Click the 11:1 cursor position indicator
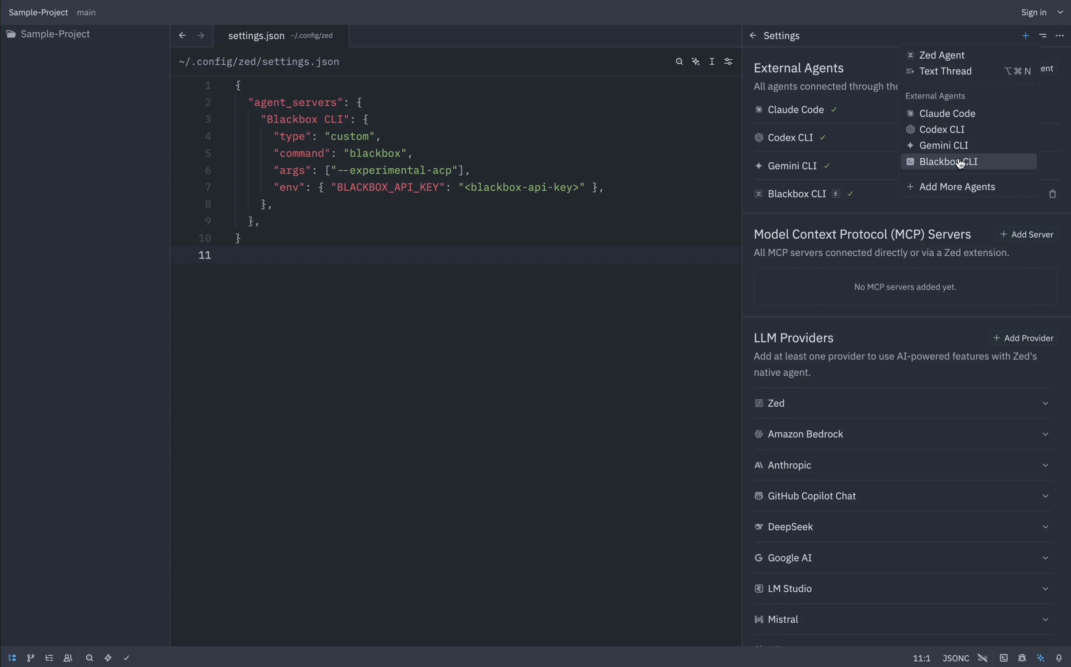The width and height of the screenshot is (1071, 667). tap(921, 658)
